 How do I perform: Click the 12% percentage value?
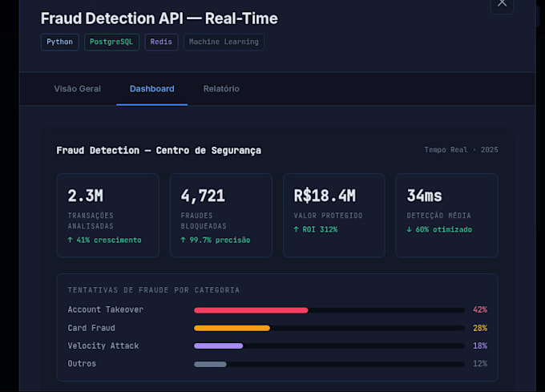(480, 363)
